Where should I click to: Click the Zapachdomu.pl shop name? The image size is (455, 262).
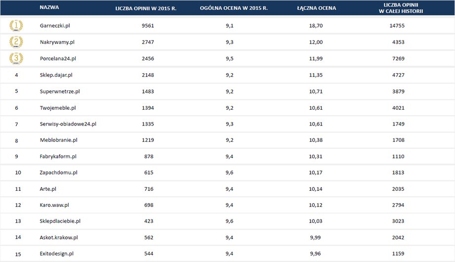tap(59, 173)
